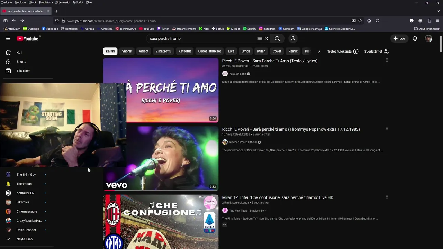Open options for Thommys Popshow video
Viewport: 443px width, 249px height.
[x=387, y=129]
